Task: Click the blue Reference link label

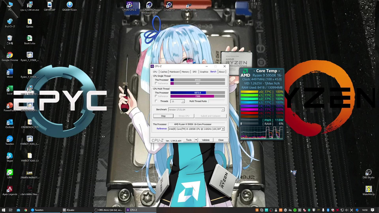Action: point(161,129)
